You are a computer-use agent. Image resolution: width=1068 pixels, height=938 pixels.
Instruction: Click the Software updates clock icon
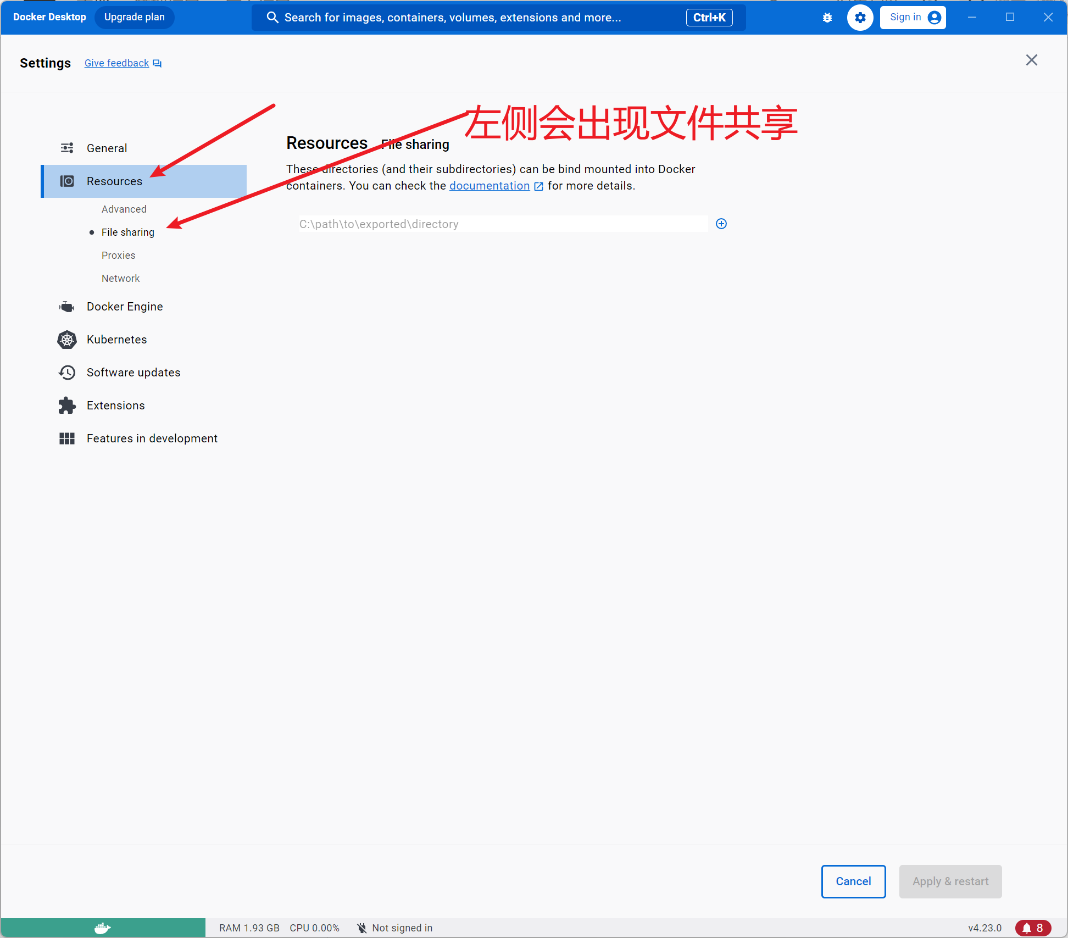(x=67, y=373)
